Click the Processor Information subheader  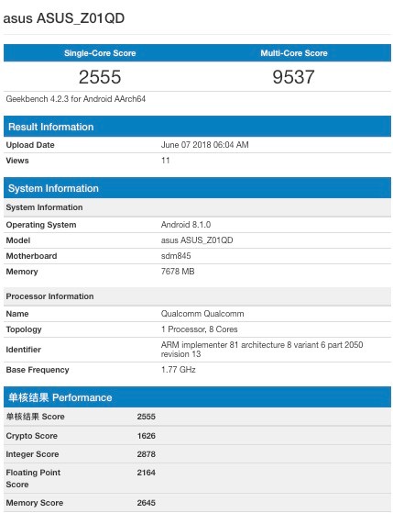[197, 296]
